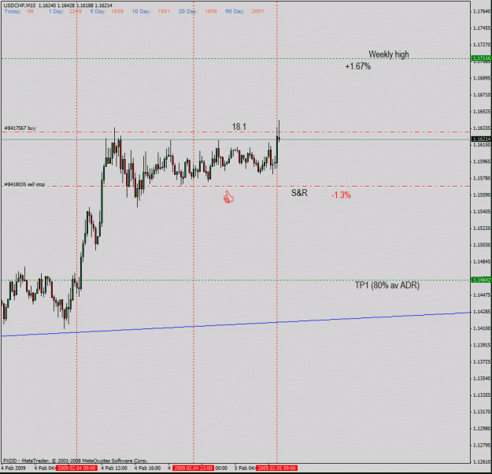Click the 1 Day: range label

point(56,11)
